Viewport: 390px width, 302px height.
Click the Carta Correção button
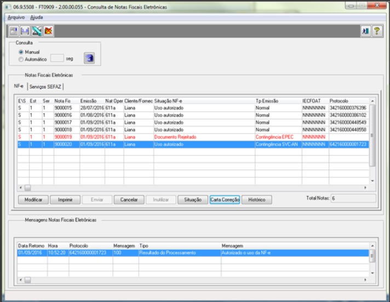(x=225, y=200)
